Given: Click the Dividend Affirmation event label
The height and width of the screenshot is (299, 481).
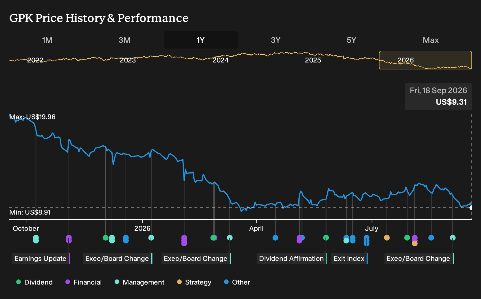Looking at the screenshot, I should pos(292,259).
